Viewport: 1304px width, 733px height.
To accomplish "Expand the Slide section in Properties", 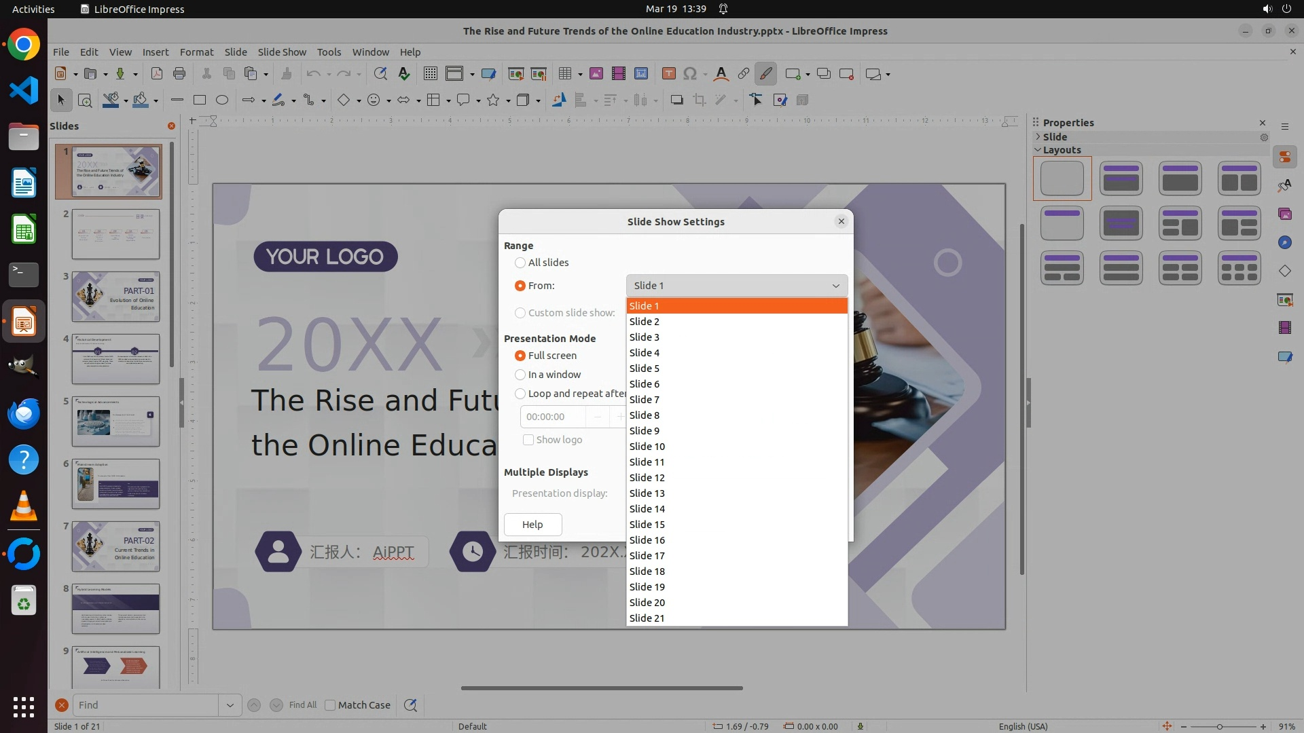I will coord(1038,137).
